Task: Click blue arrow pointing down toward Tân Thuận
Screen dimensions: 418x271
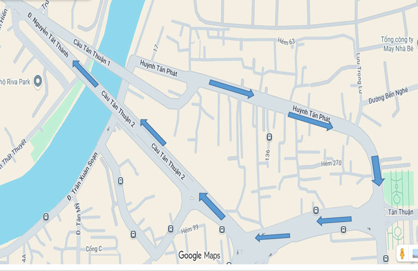Action: (377, 171)
